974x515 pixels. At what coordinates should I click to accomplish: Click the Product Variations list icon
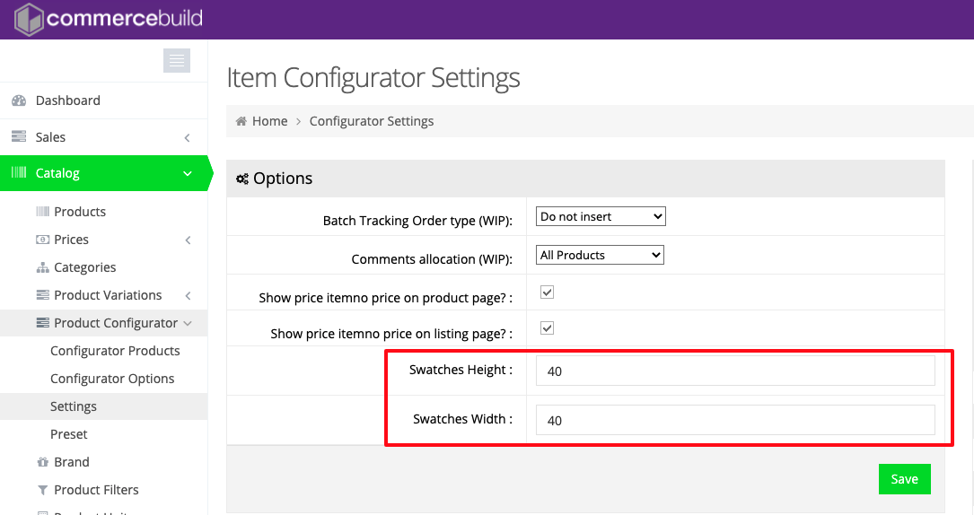pyautogui.click(x=43, y=294)
